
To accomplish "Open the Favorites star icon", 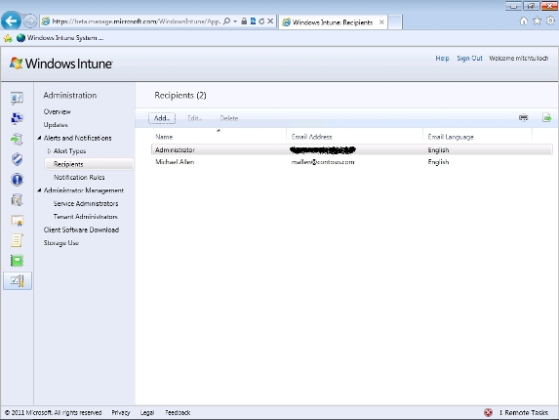I will 537,21.
